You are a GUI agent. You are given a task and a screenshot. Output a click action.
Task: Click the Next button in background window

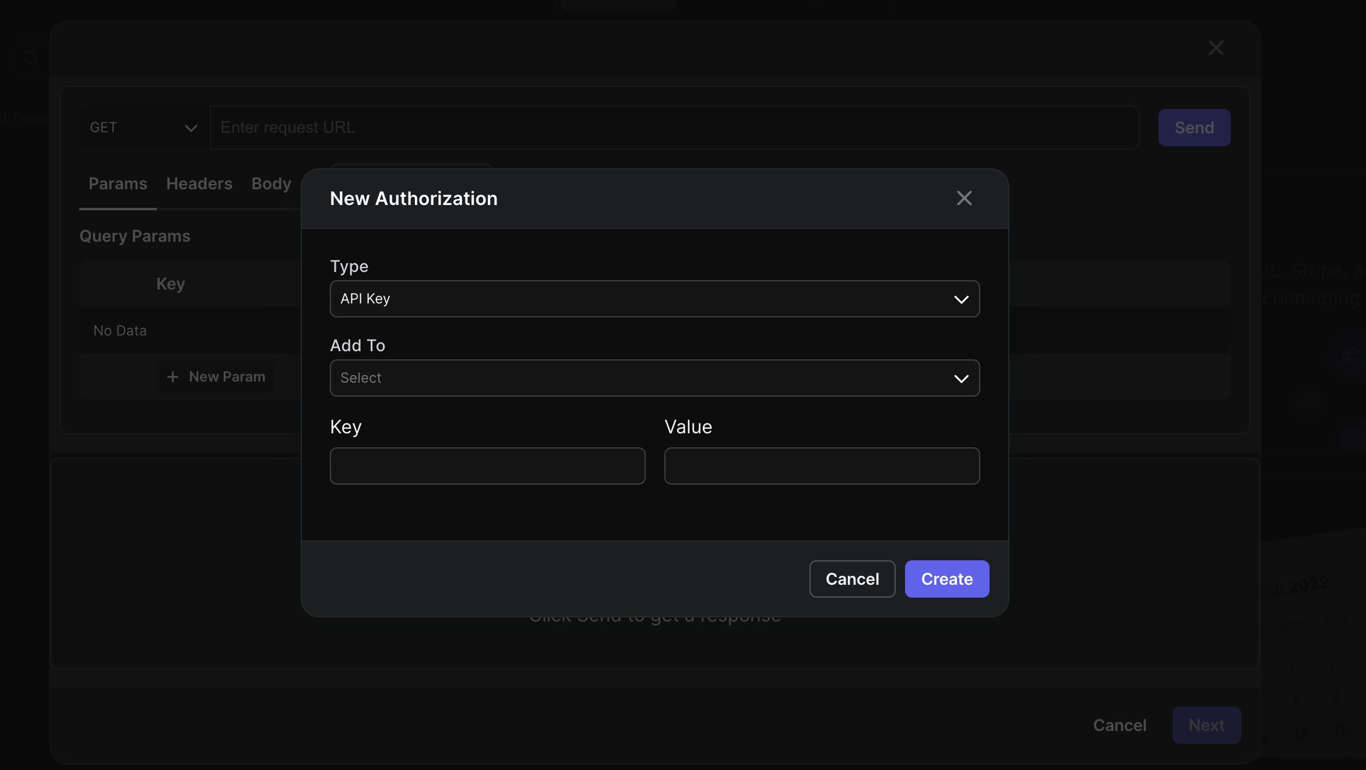(1206, 725)
